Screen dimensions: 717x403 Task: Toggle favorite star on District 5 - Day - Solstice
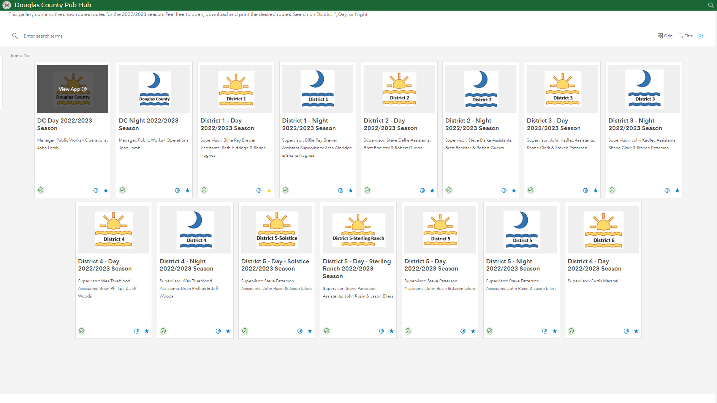click(x=310, y=331)
